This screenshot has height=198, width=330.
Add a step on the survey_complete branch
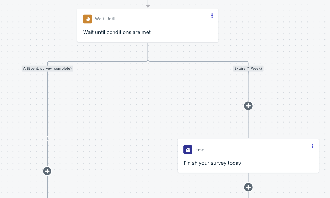coord(47,171)
